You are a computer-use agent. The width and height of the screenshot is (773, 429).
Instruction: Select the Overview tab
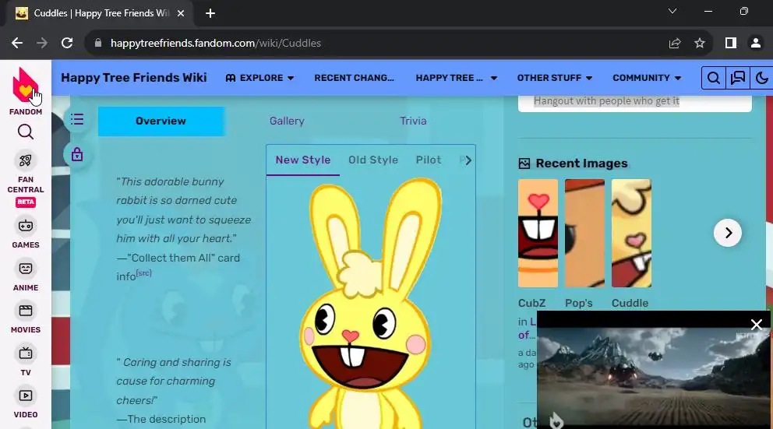coord(161,121)
